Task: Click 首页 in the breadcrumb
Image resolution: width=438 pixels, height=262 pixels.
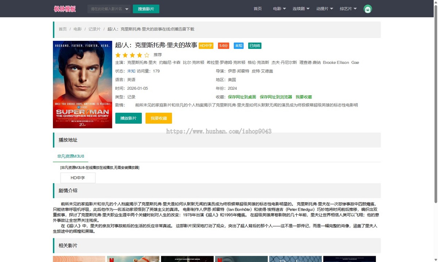Action: pos(63,29)
